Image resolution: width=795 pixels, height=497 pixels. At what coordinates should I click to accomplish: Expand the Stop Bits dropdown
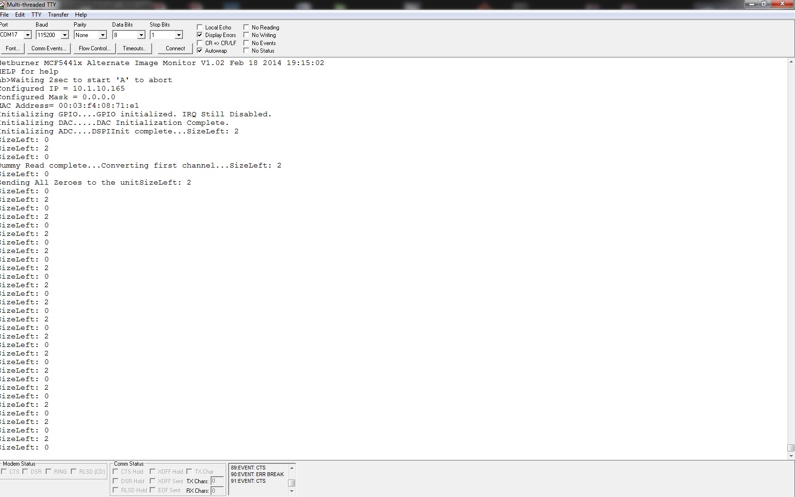[x=179, y=35]
